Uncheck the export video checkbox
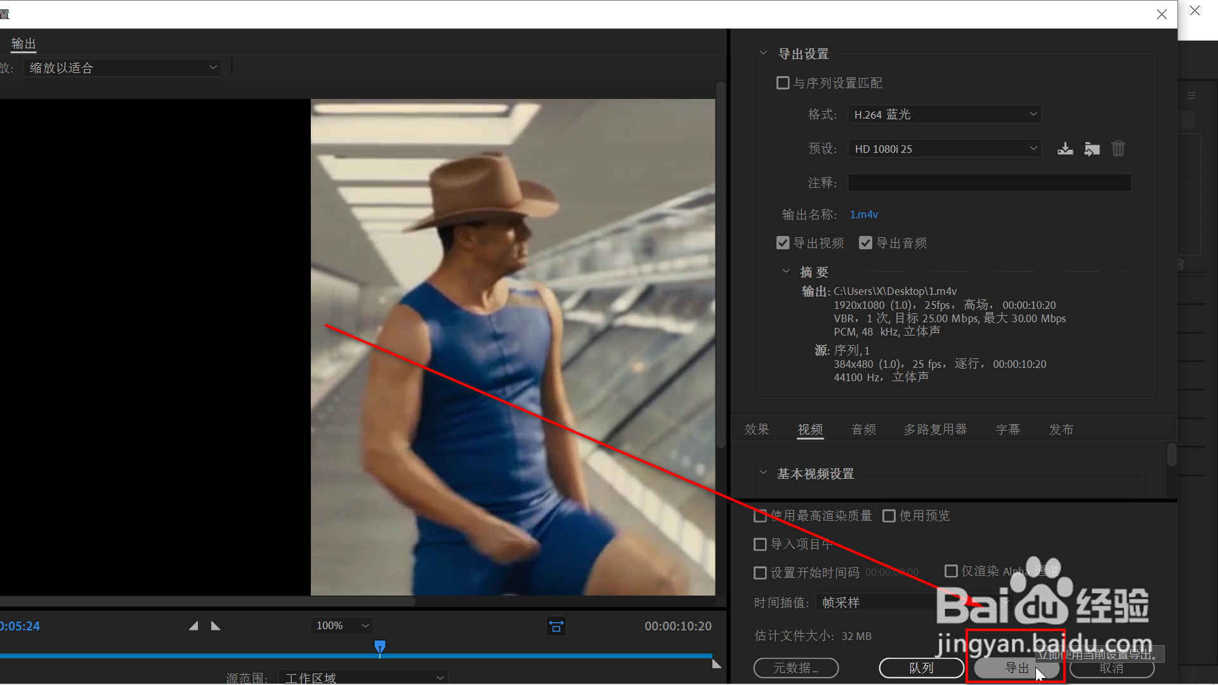Image resolution: width=1218 pixels, height=685 pixels. pos(783,243)
